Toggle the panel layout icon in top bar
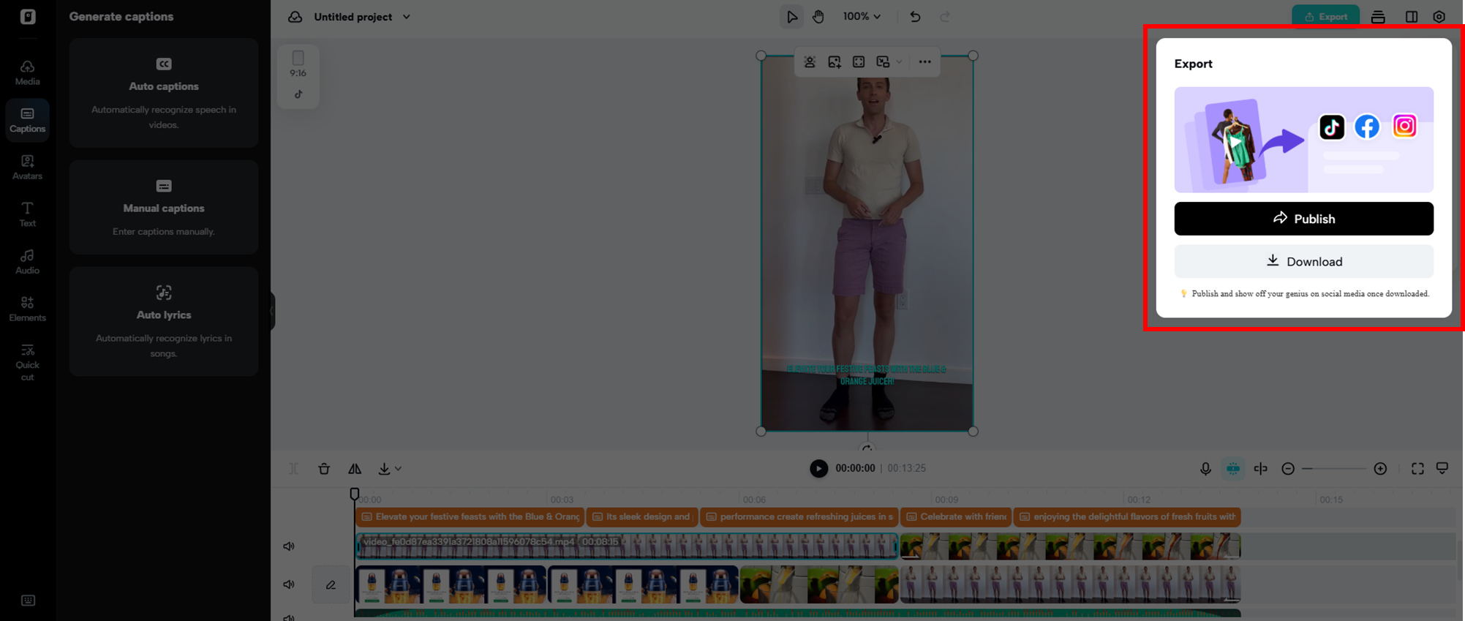 [x=1412, y=17]
